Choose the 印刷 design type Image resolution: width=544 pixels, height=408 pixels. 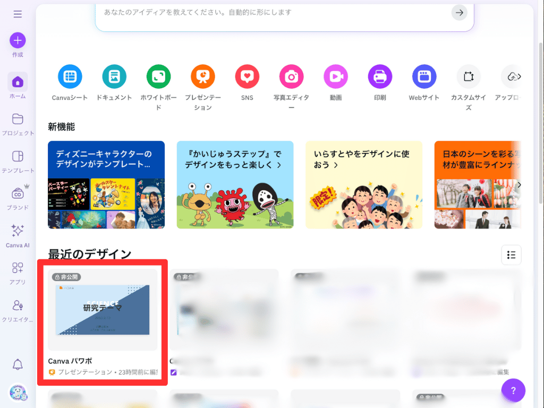380,83
